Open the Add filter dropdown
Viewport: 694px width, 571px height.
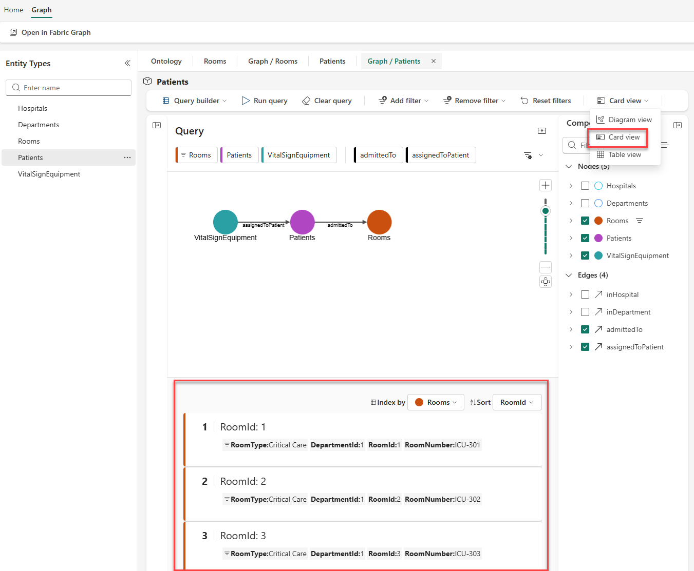[404, 101]
